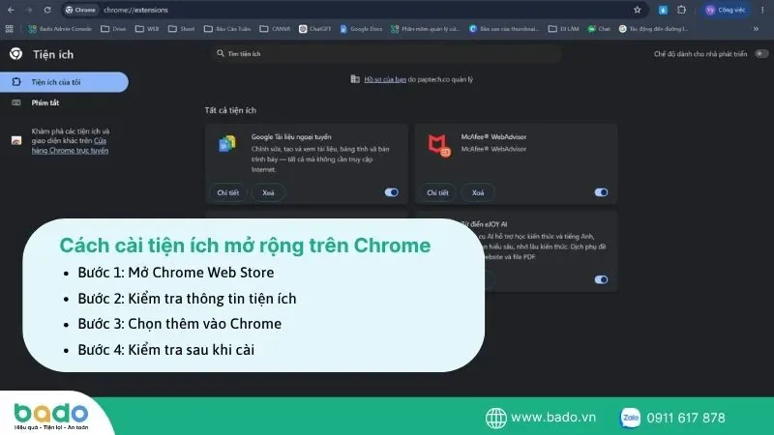774x435 pixels.
Task: Open the Bản sao của thumbnail bookmark
Action: click(x=504, y=29)
